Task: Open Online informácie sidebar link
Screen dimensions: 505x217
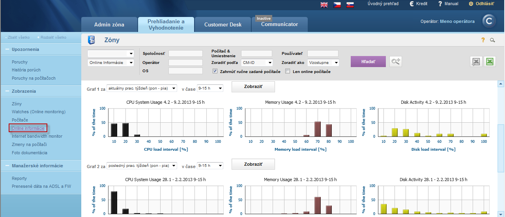Action: click(28, 128)
